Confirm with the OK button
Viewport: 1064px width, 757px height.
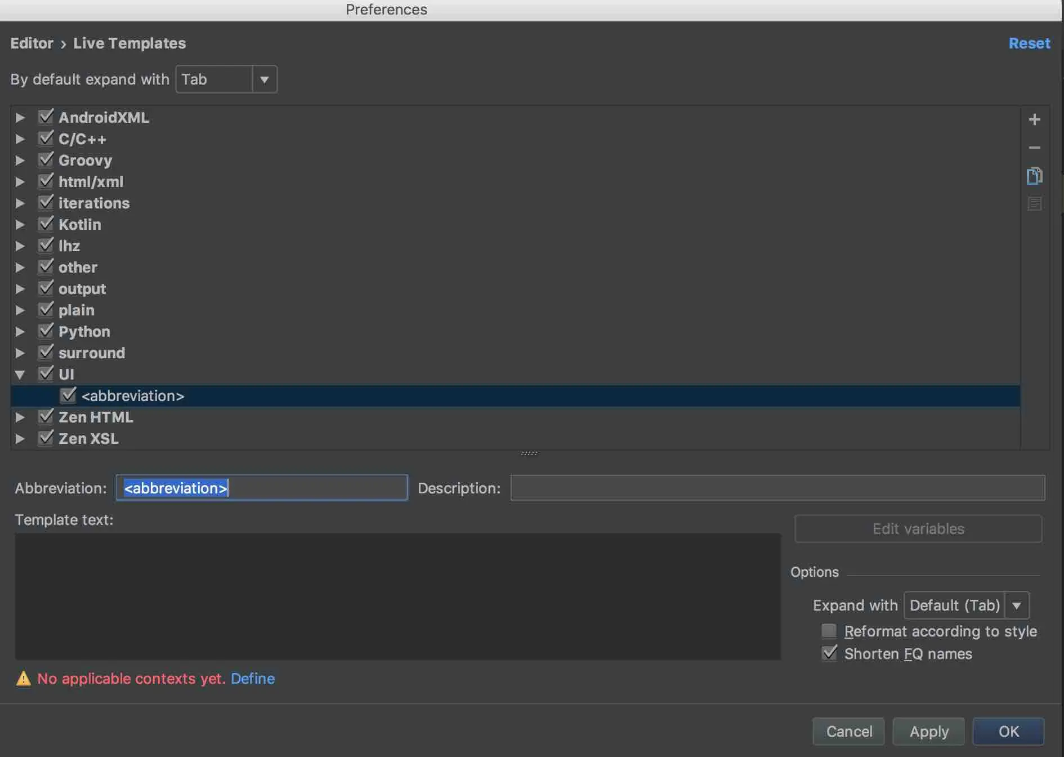click(x=1008, y=732)
